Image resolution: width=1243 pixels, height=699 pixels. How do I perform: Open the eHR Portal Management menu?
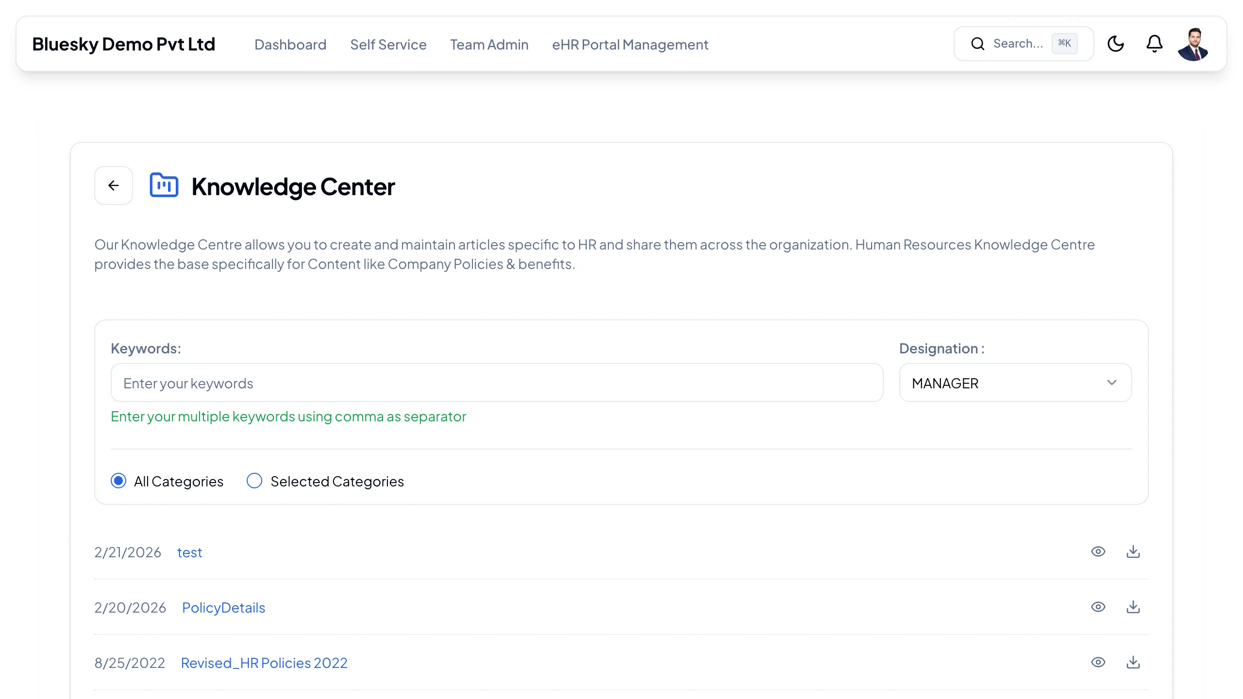coord(630,45)
